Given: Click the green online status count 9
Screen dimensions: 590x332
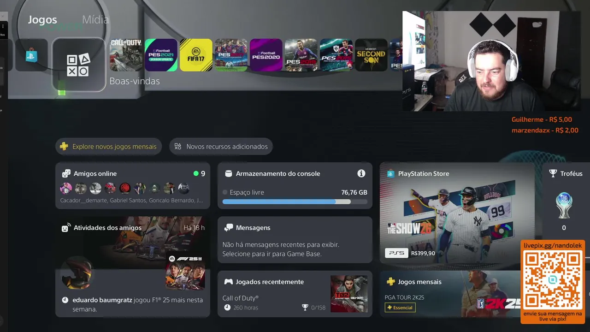Looking at the screenshot, I should pyautogui.click(x=200, y=173).
